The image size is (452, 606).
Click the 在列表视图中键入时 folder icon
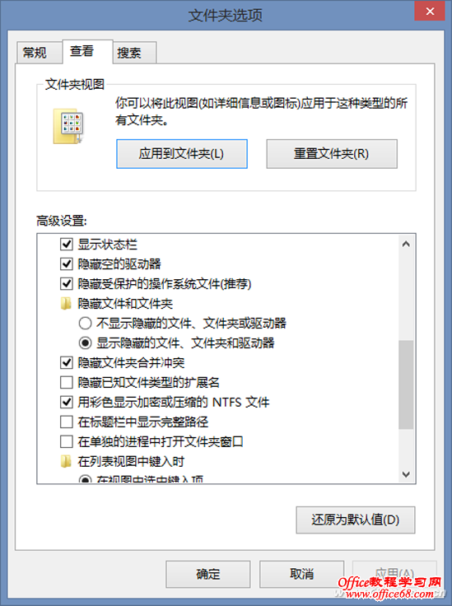coord(66,461)
